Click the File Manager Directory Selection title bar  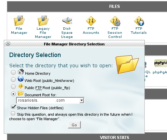pos(74,44)
